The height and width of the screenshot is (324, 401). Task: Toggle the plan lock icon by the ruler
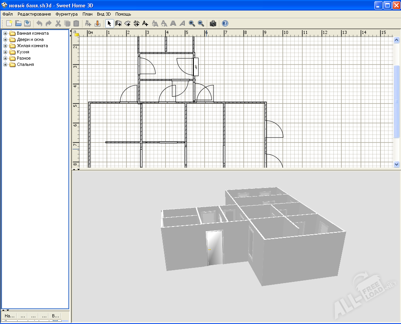click(76, 34)
